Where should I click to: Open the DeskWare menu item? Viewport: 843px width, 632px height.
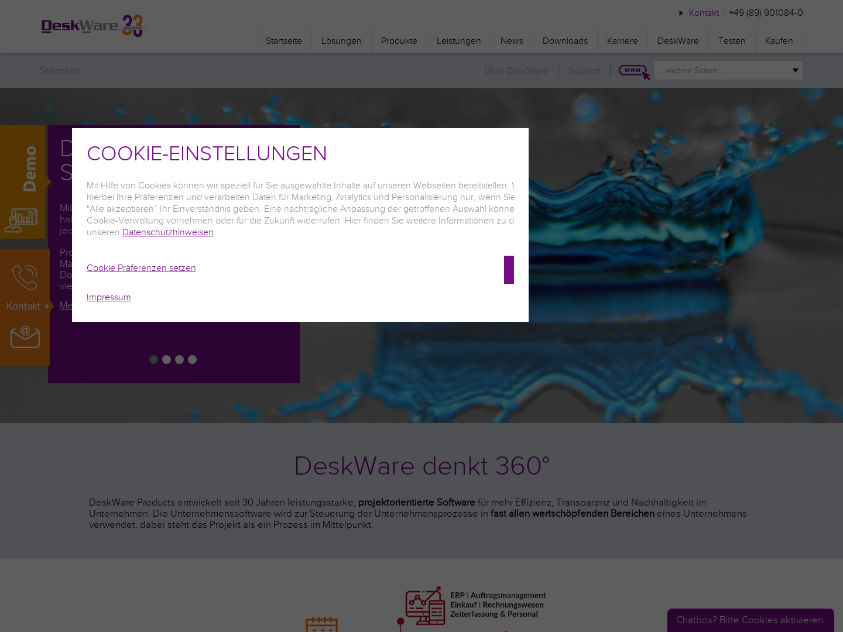point(678,41)
